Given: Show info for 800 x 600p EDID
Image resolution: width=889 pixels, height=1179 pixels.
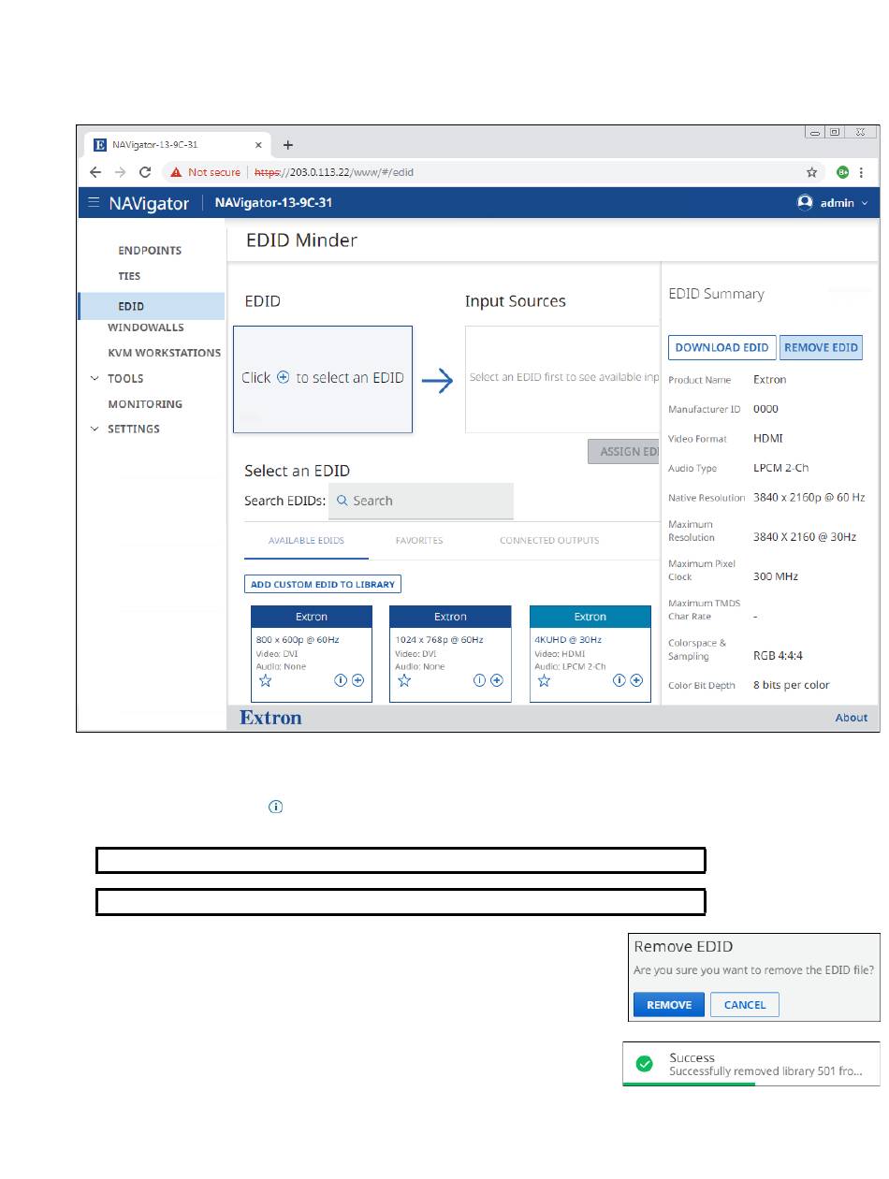Looking at the screenshot, I should click(x=341, y=681).
